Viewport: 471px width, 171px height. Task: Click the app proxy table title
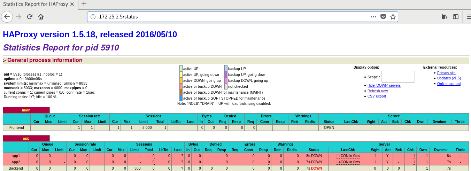[26, 138]
